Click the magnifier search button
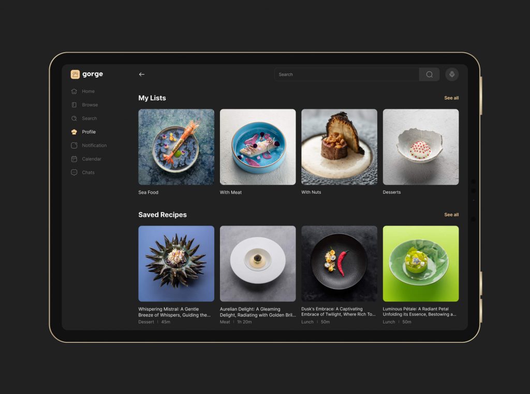 429,75
